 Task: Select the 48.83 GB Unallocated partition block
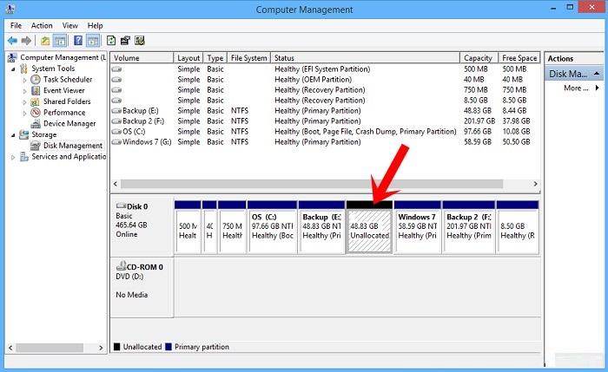point(369,231)
